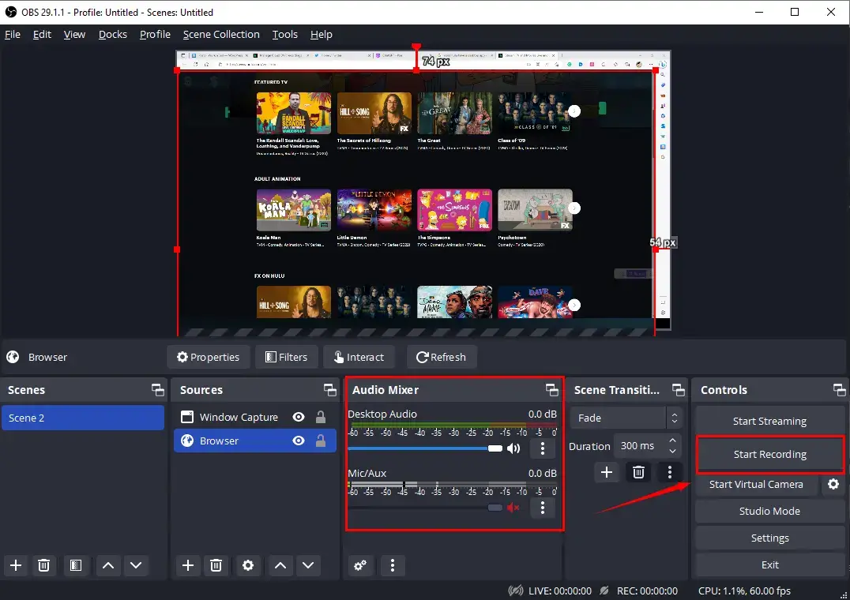The height and width of the screenshot is (600, 850).
Task: Undock the Scene Transitions panel
Action: tap(678, 389)
